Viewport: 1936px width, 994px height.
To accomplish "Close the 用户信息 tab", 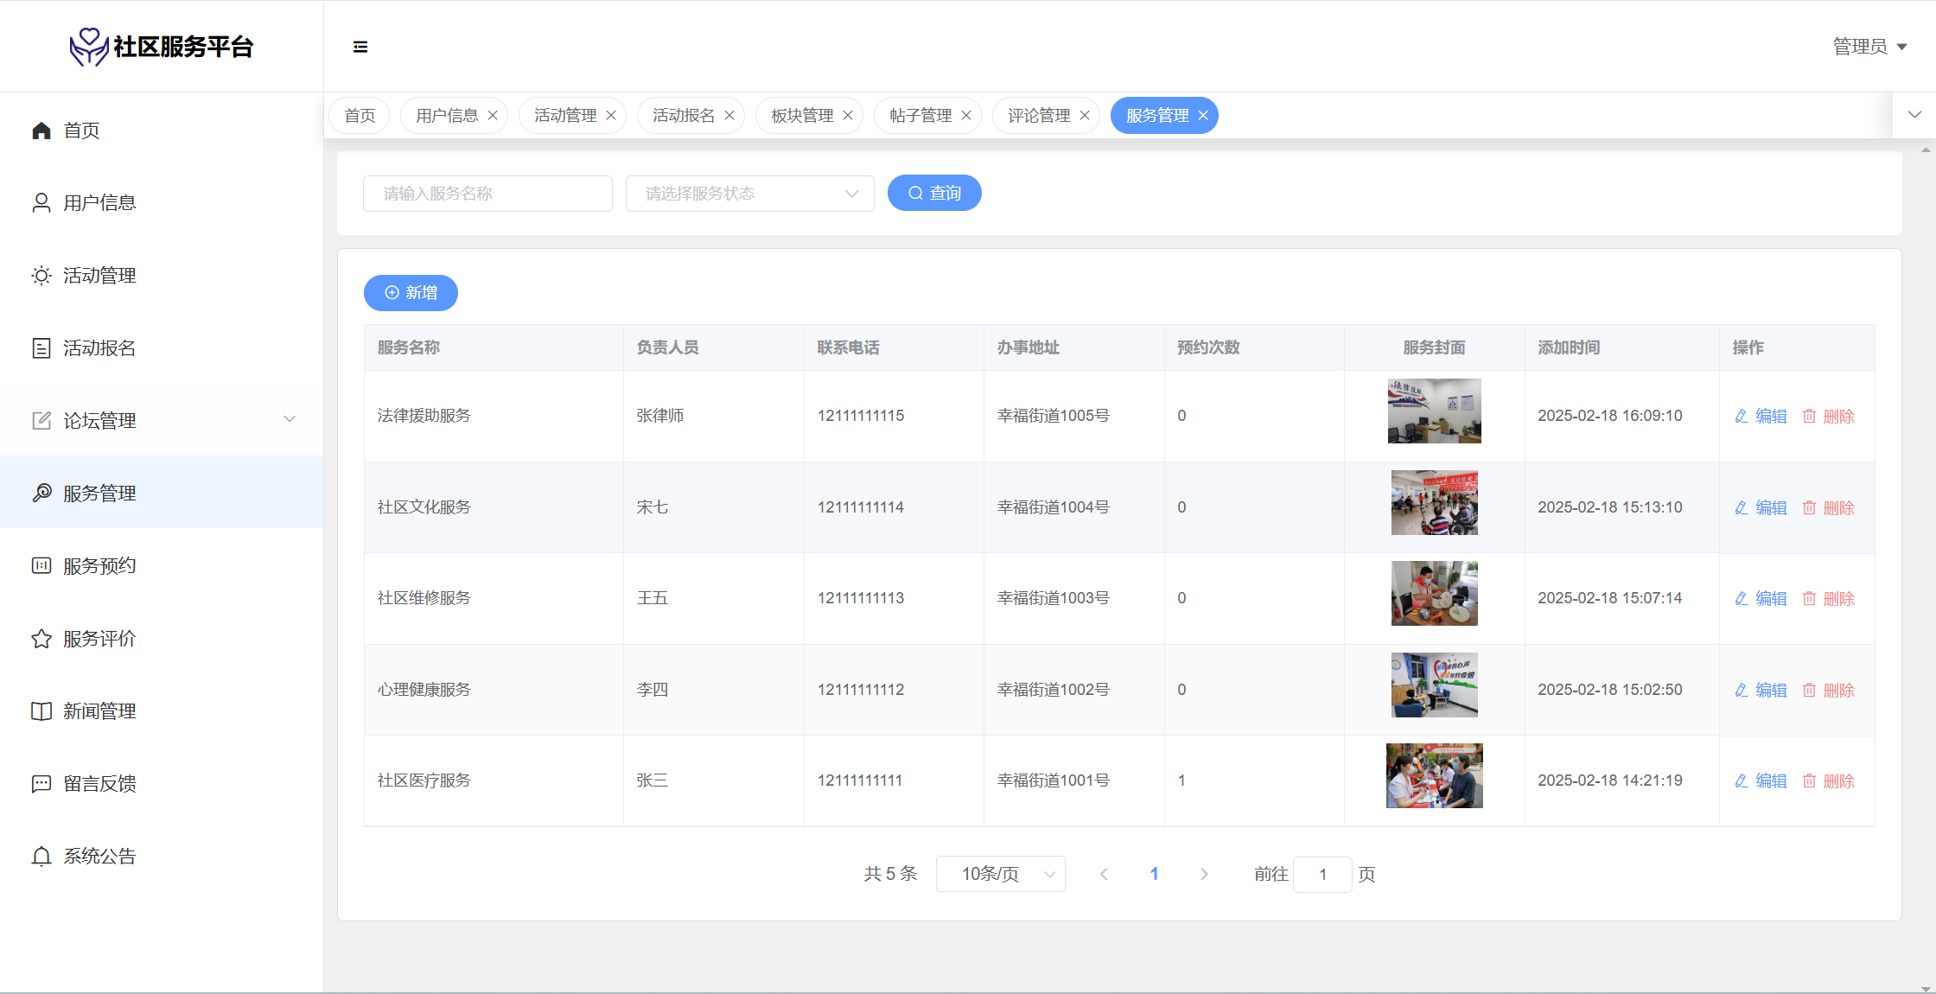I will click(493, 116).
